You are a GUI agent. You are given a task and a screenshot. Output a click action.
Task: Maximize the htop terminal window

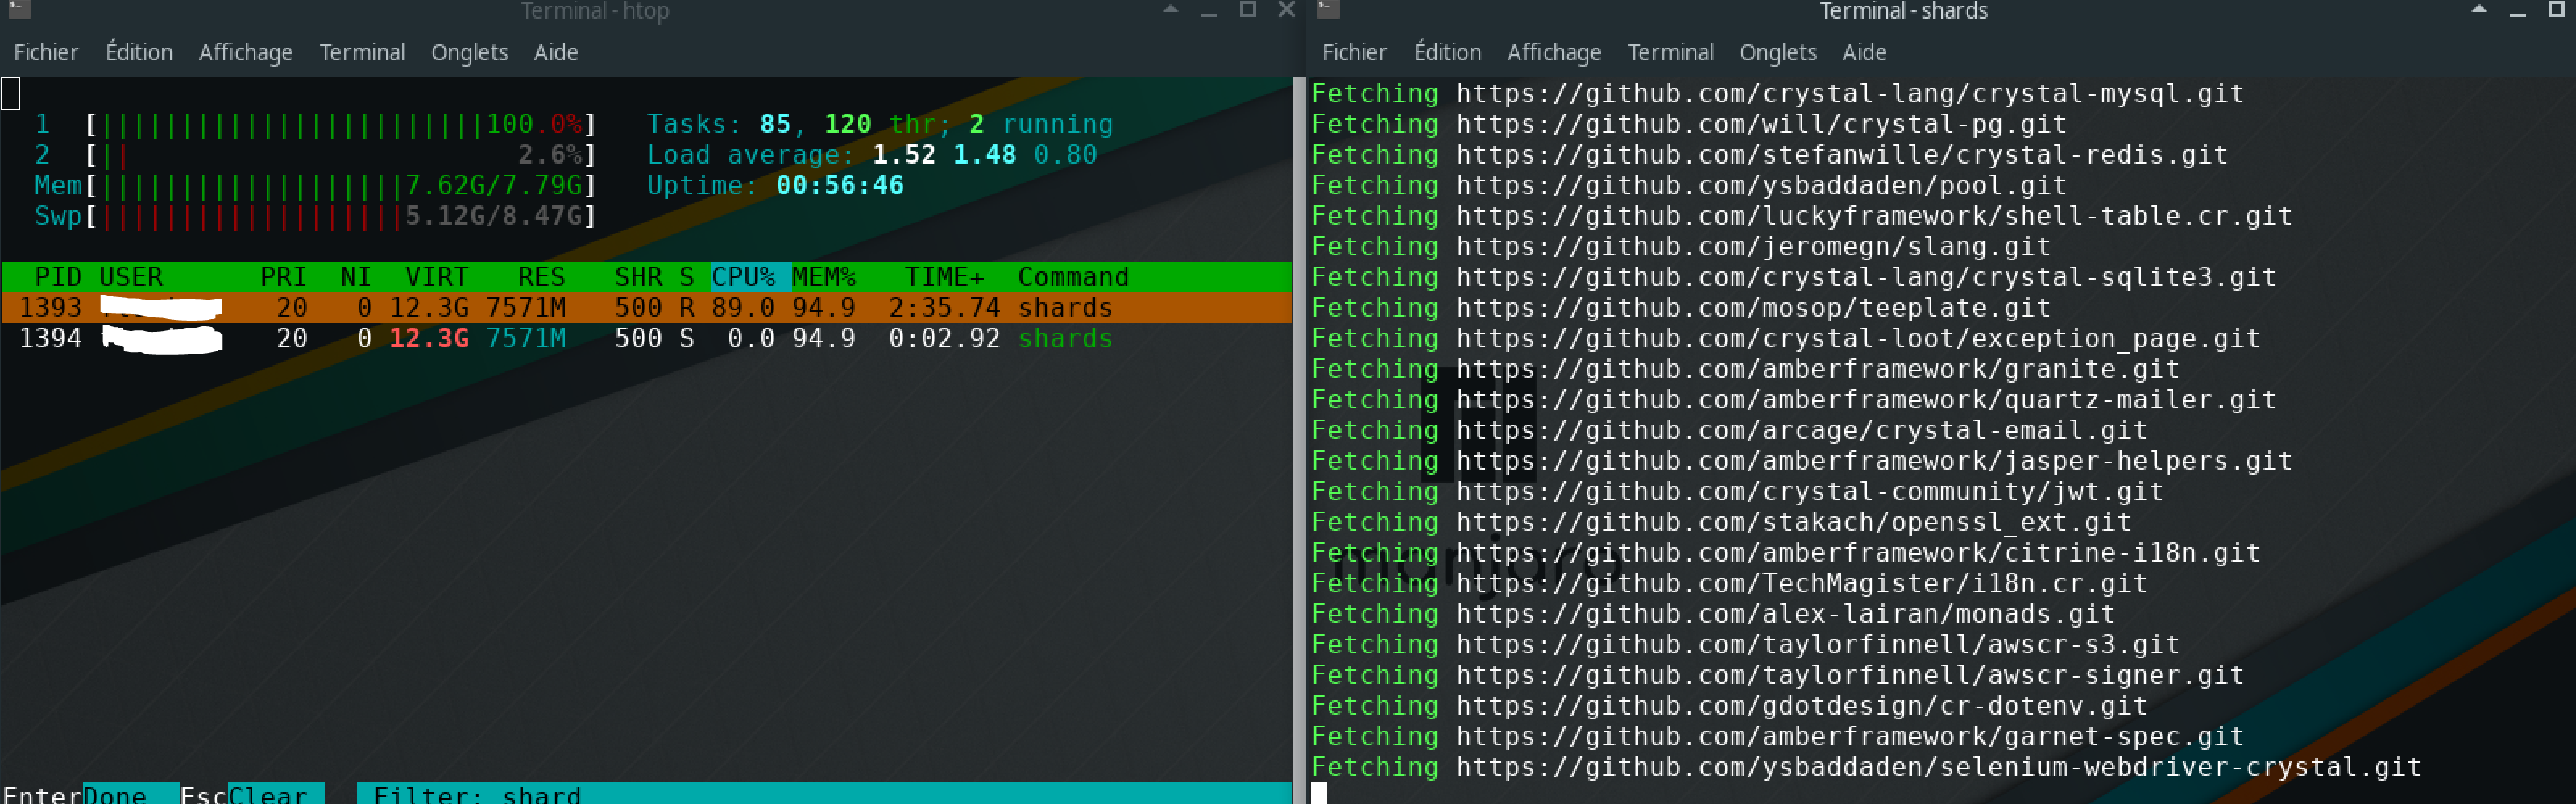click(1248, 9)
